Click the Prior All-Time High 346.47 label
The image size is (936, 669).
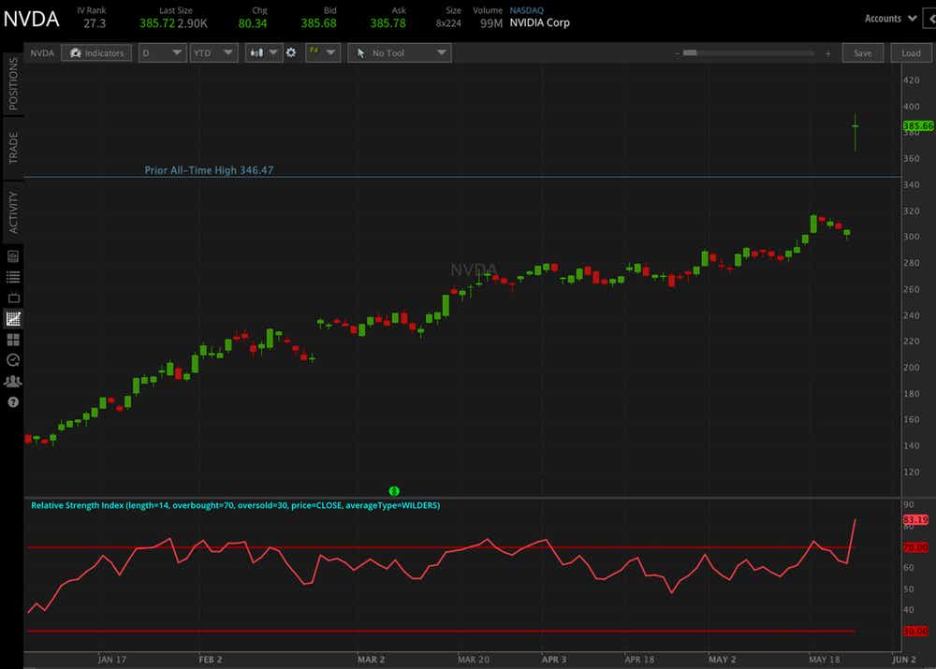pos(209,170)
